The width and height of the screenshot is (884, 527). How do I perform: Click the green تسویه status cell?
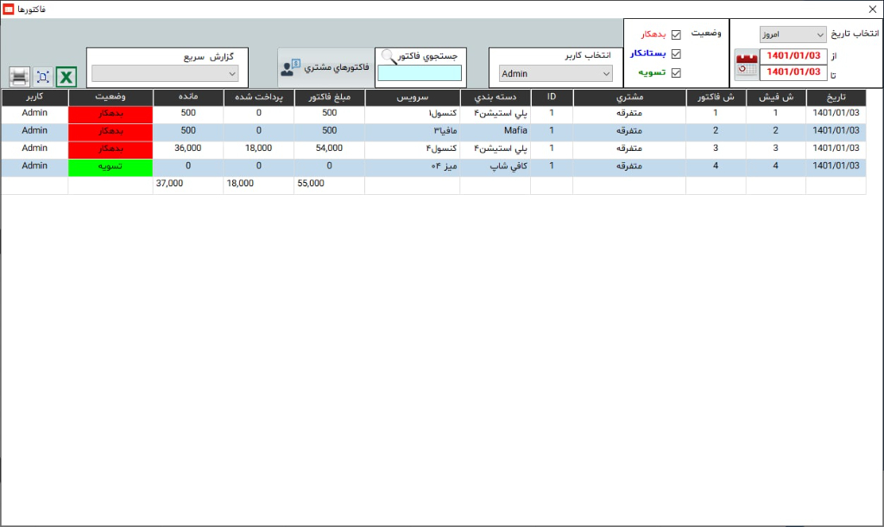110,166
